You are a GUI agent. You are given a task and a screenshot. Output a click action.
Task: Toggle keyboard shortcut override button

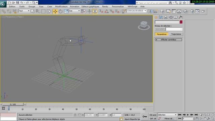pyautogui.click(x=95, y=11)
